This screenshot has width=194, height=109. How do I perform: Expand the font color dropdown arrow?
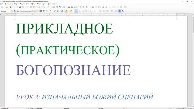[x=69, y=11]
